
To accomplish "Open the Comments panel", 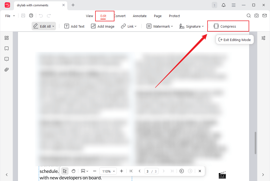I will click(x=7, y=59).
